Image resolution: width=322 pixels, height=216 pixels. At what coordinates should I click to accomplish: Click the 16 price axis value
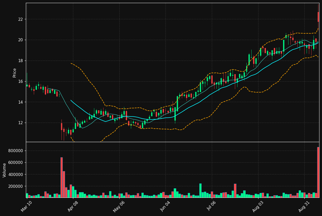tap(20, 81)
